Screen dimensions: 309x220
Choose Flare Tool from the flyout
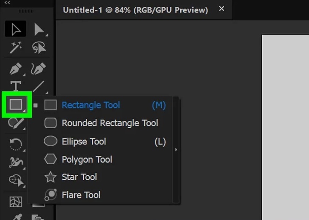pos(100,195)
